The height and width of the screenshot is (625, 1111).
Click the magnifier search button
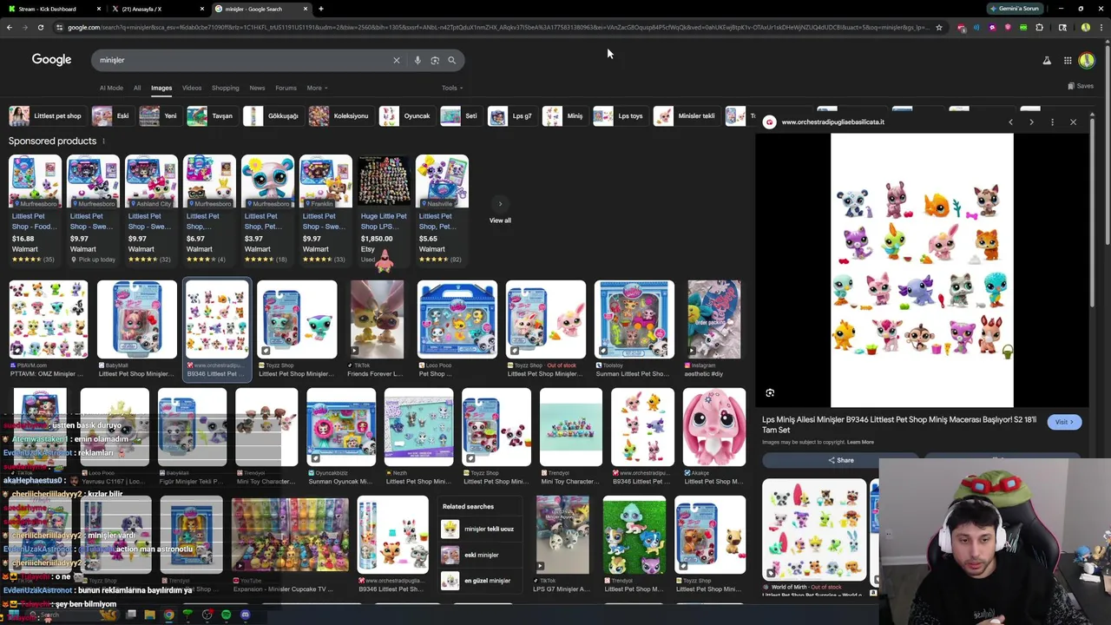(x=451, y=60)
